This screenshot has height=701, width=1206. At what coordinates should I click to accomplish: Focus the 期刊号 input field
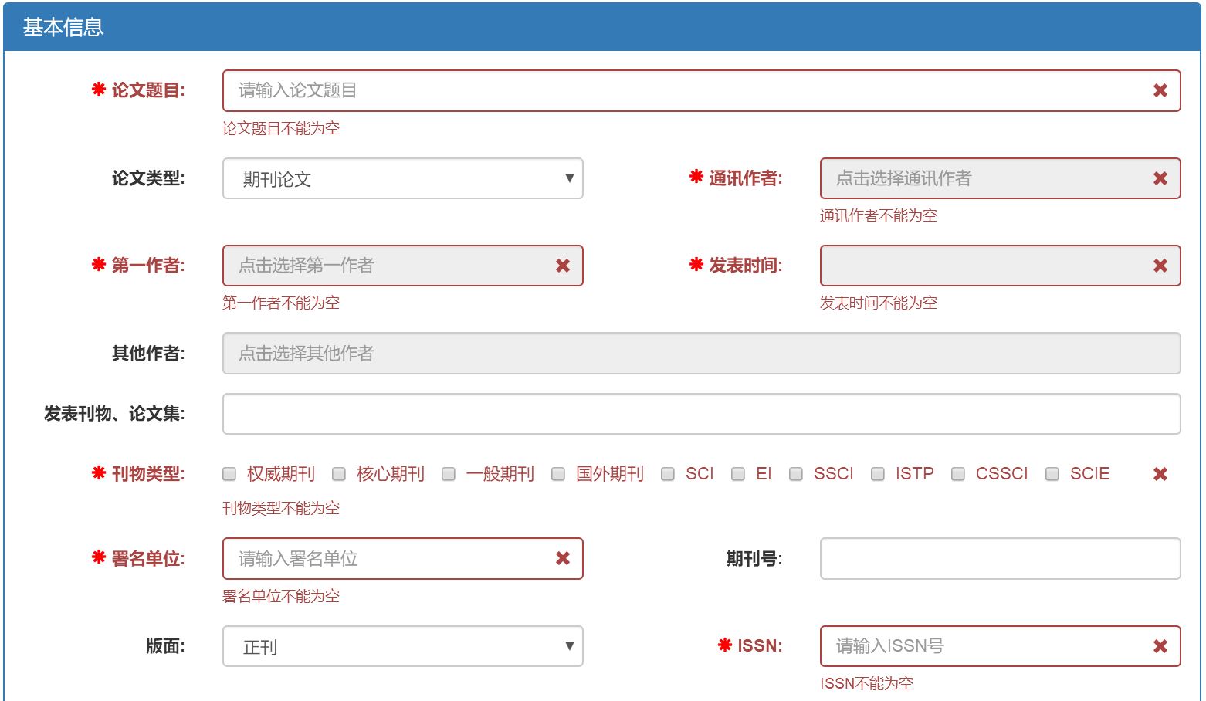click(x=1000, y=559)
